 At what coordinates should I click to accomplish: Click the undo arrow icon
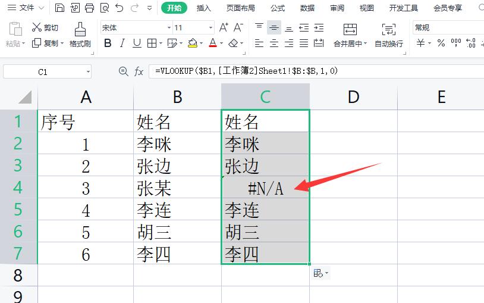[120, 8]
